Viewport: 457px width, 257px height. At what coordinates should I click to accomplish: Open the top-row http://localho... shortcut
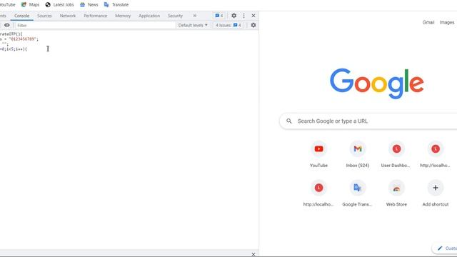(x=436, y=154)
